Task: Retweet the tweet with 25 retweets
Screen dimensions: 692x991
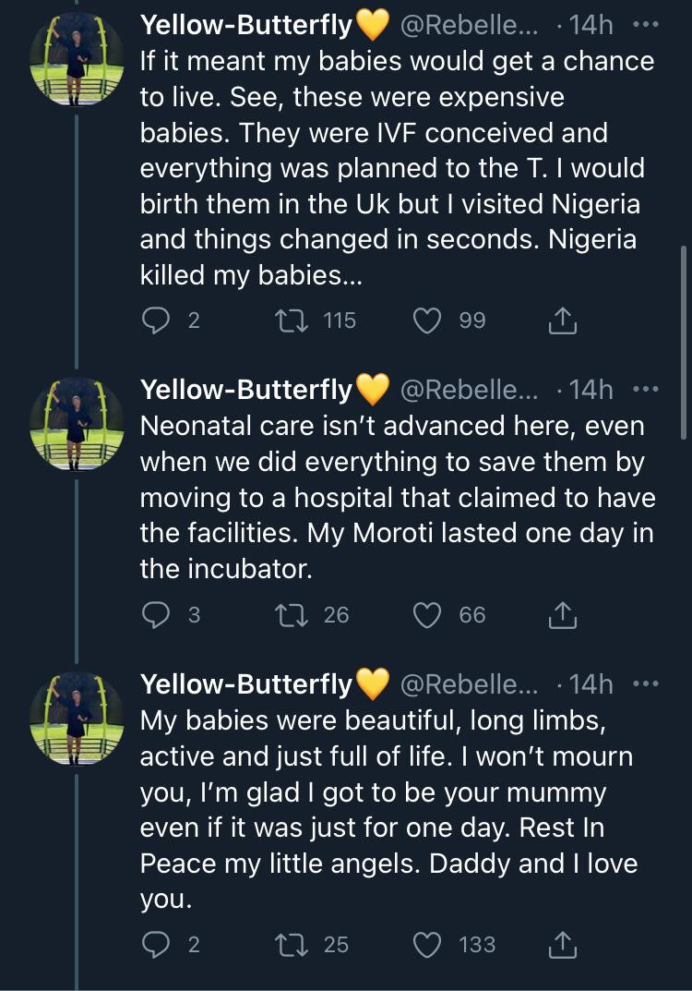Action: pos(293,944)
